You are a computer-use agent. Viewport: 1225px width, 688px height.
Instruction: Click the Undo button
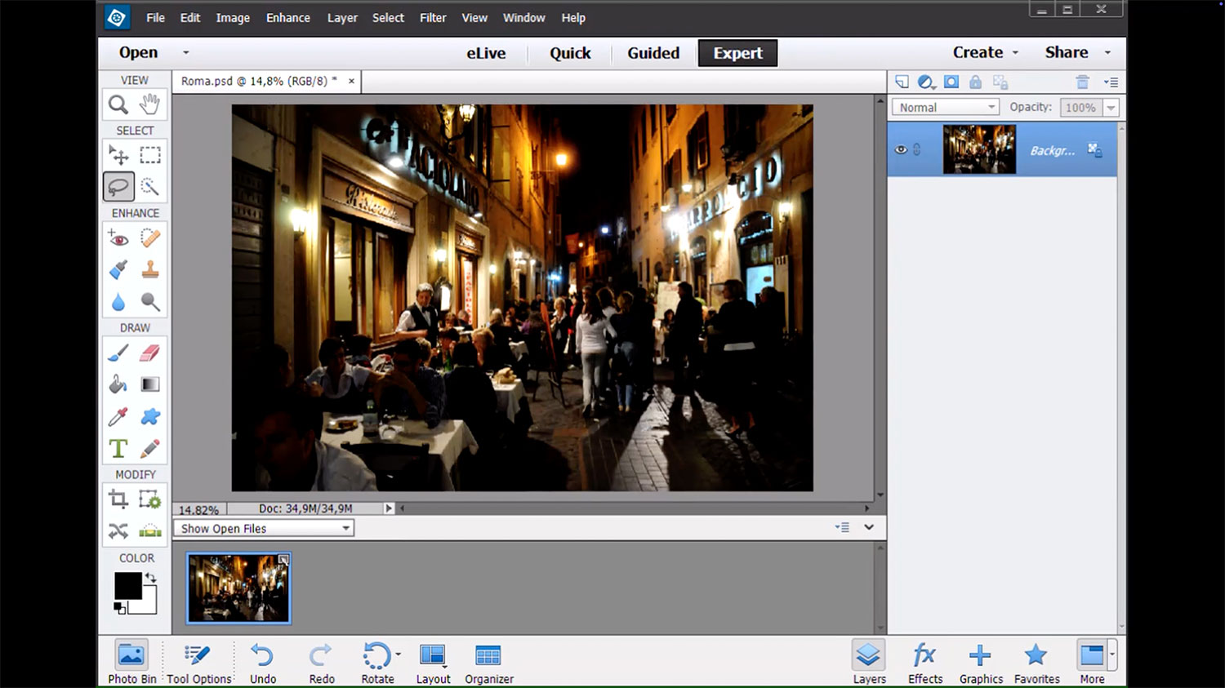pos(262,662)
